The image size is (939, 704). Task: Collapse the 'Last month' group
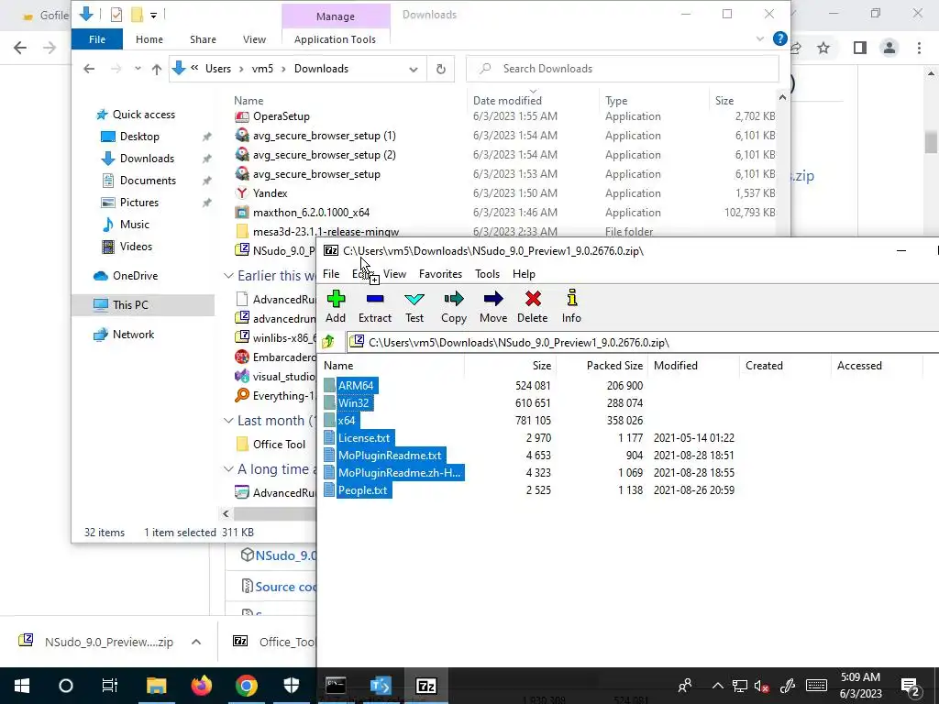(228, 421)
